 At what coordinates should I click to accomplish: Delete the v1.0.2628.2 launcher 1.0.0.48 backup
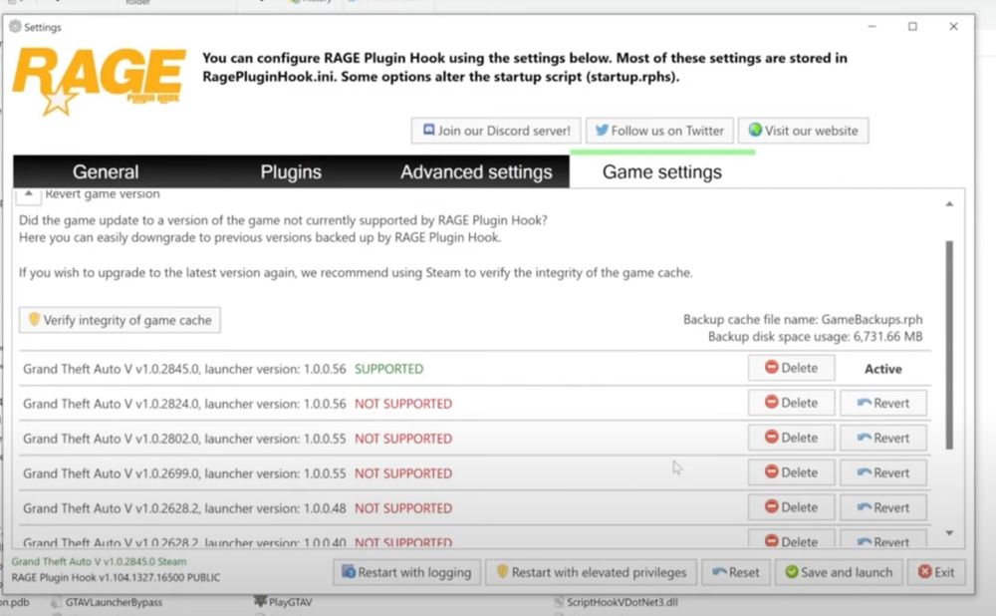pos(792,507)
